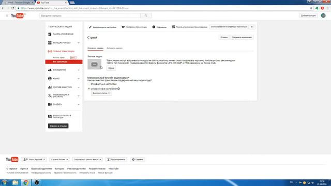The width and height of the screenshot is (331, 186).
Task: Click the footer Справка help button
Action: tap(138, 160)
